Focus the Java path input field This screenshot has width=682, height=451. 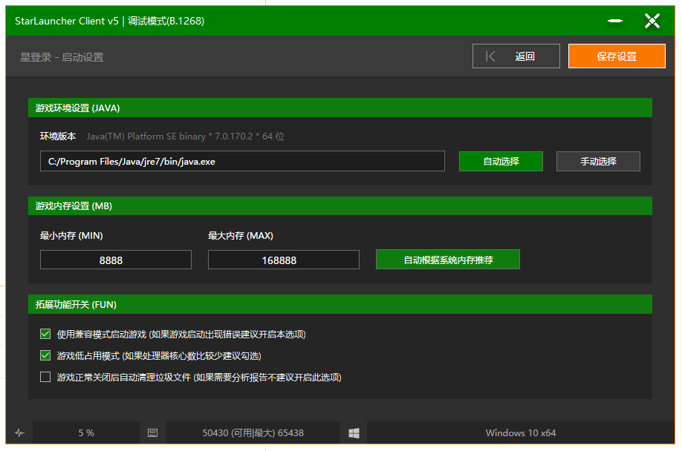tap(242, 161)
